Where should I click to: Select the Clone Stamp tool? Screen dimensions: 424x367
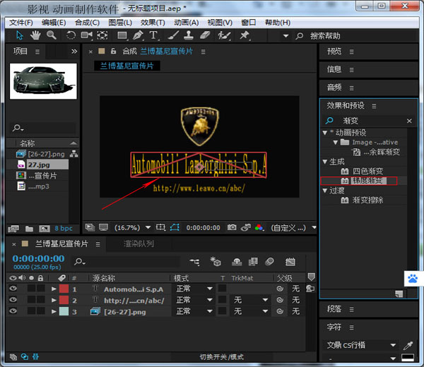[189, 35]
